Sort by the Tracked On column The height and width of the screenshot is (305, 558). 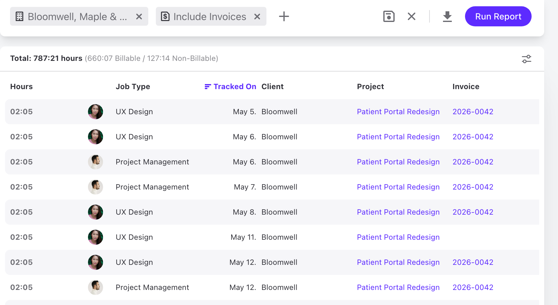[x=231, y=87]
